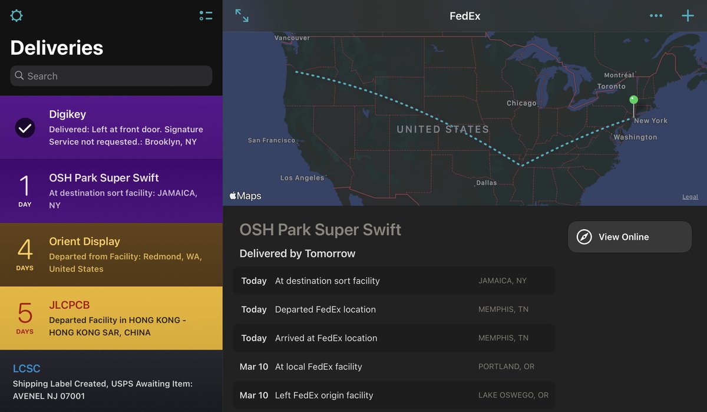Screen dimensions: 707x412
Task: Open the Orient Display delivery
Action: coord(111,255)
